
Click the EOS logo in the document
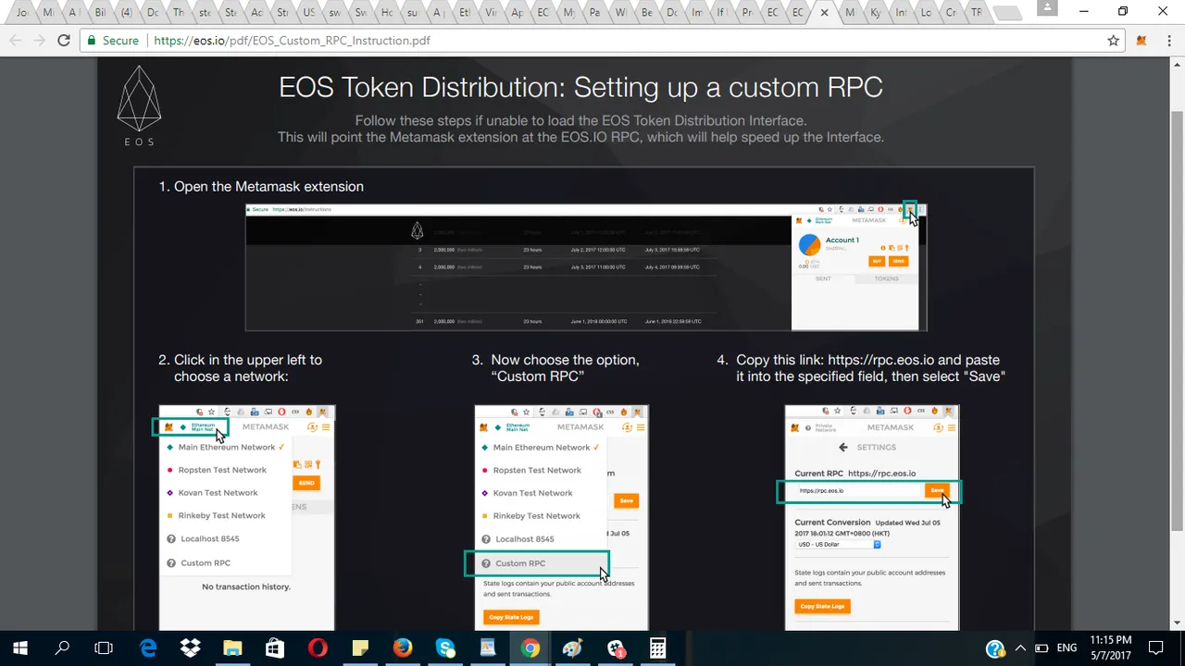click(139, 105)
